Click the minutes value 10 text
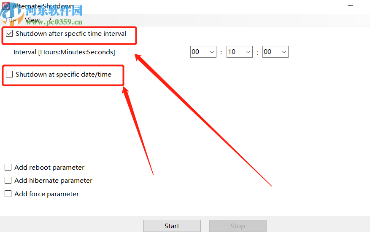 232,52
